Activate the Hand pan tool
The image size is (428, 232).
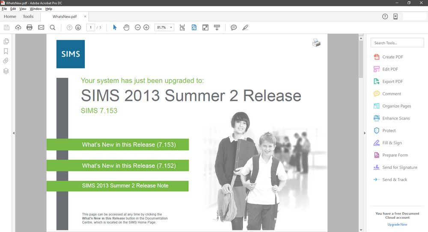126,27
